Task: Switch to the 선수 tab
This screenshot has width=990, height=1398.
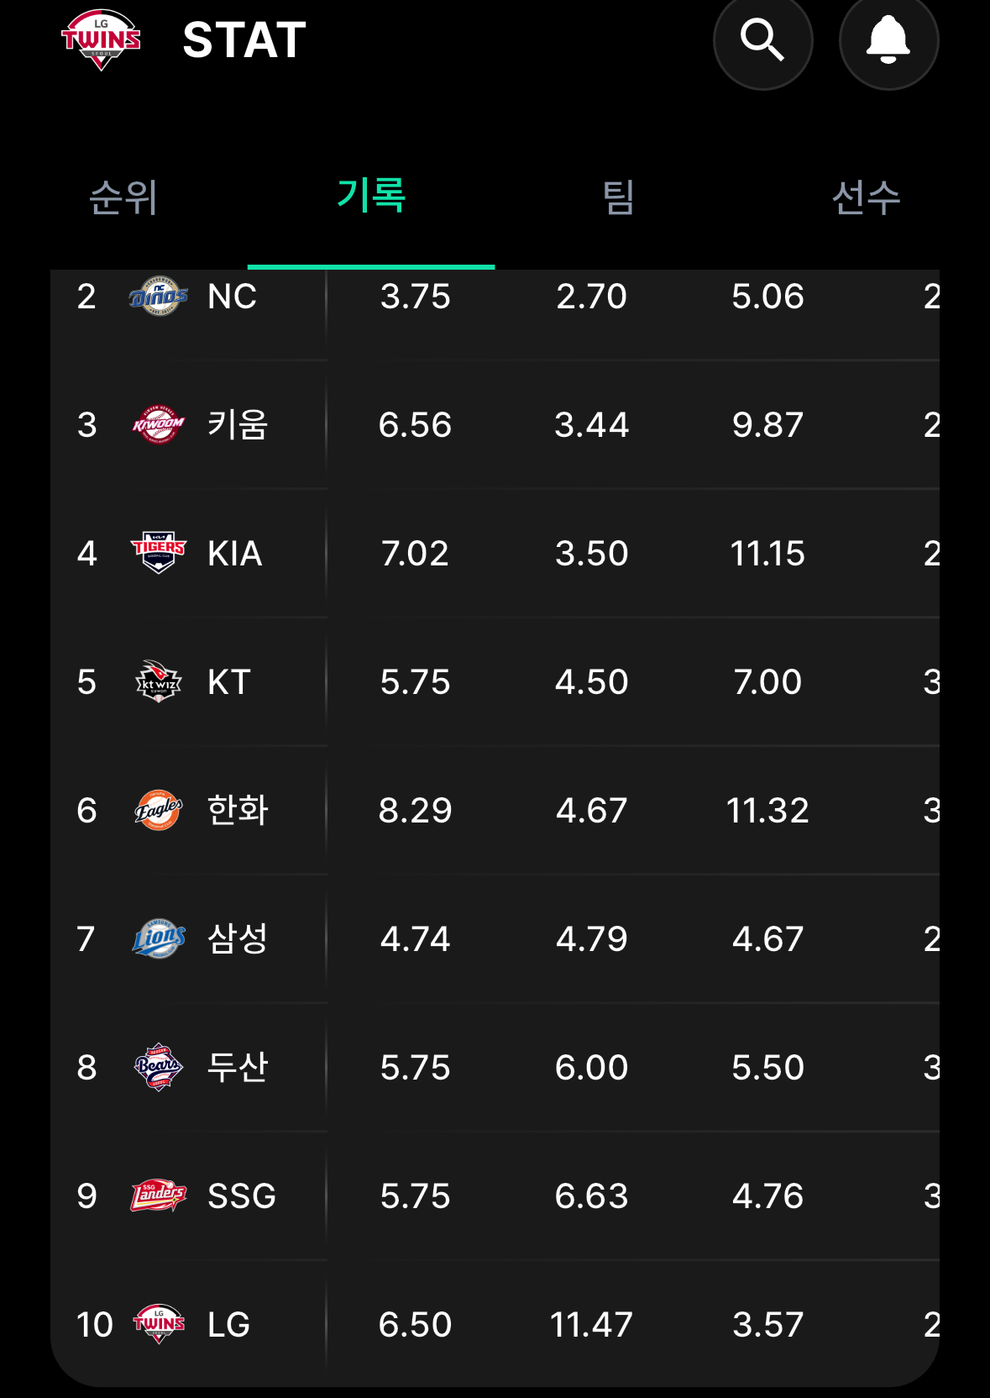Action: pyautogui.click(x=866, y=198)
